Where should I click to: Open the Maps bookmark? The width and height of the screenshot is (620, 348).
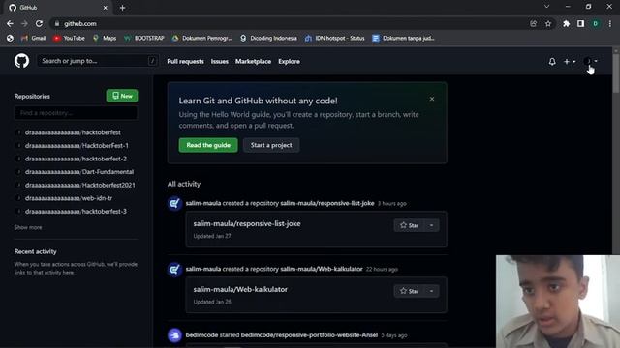(105, 39)
